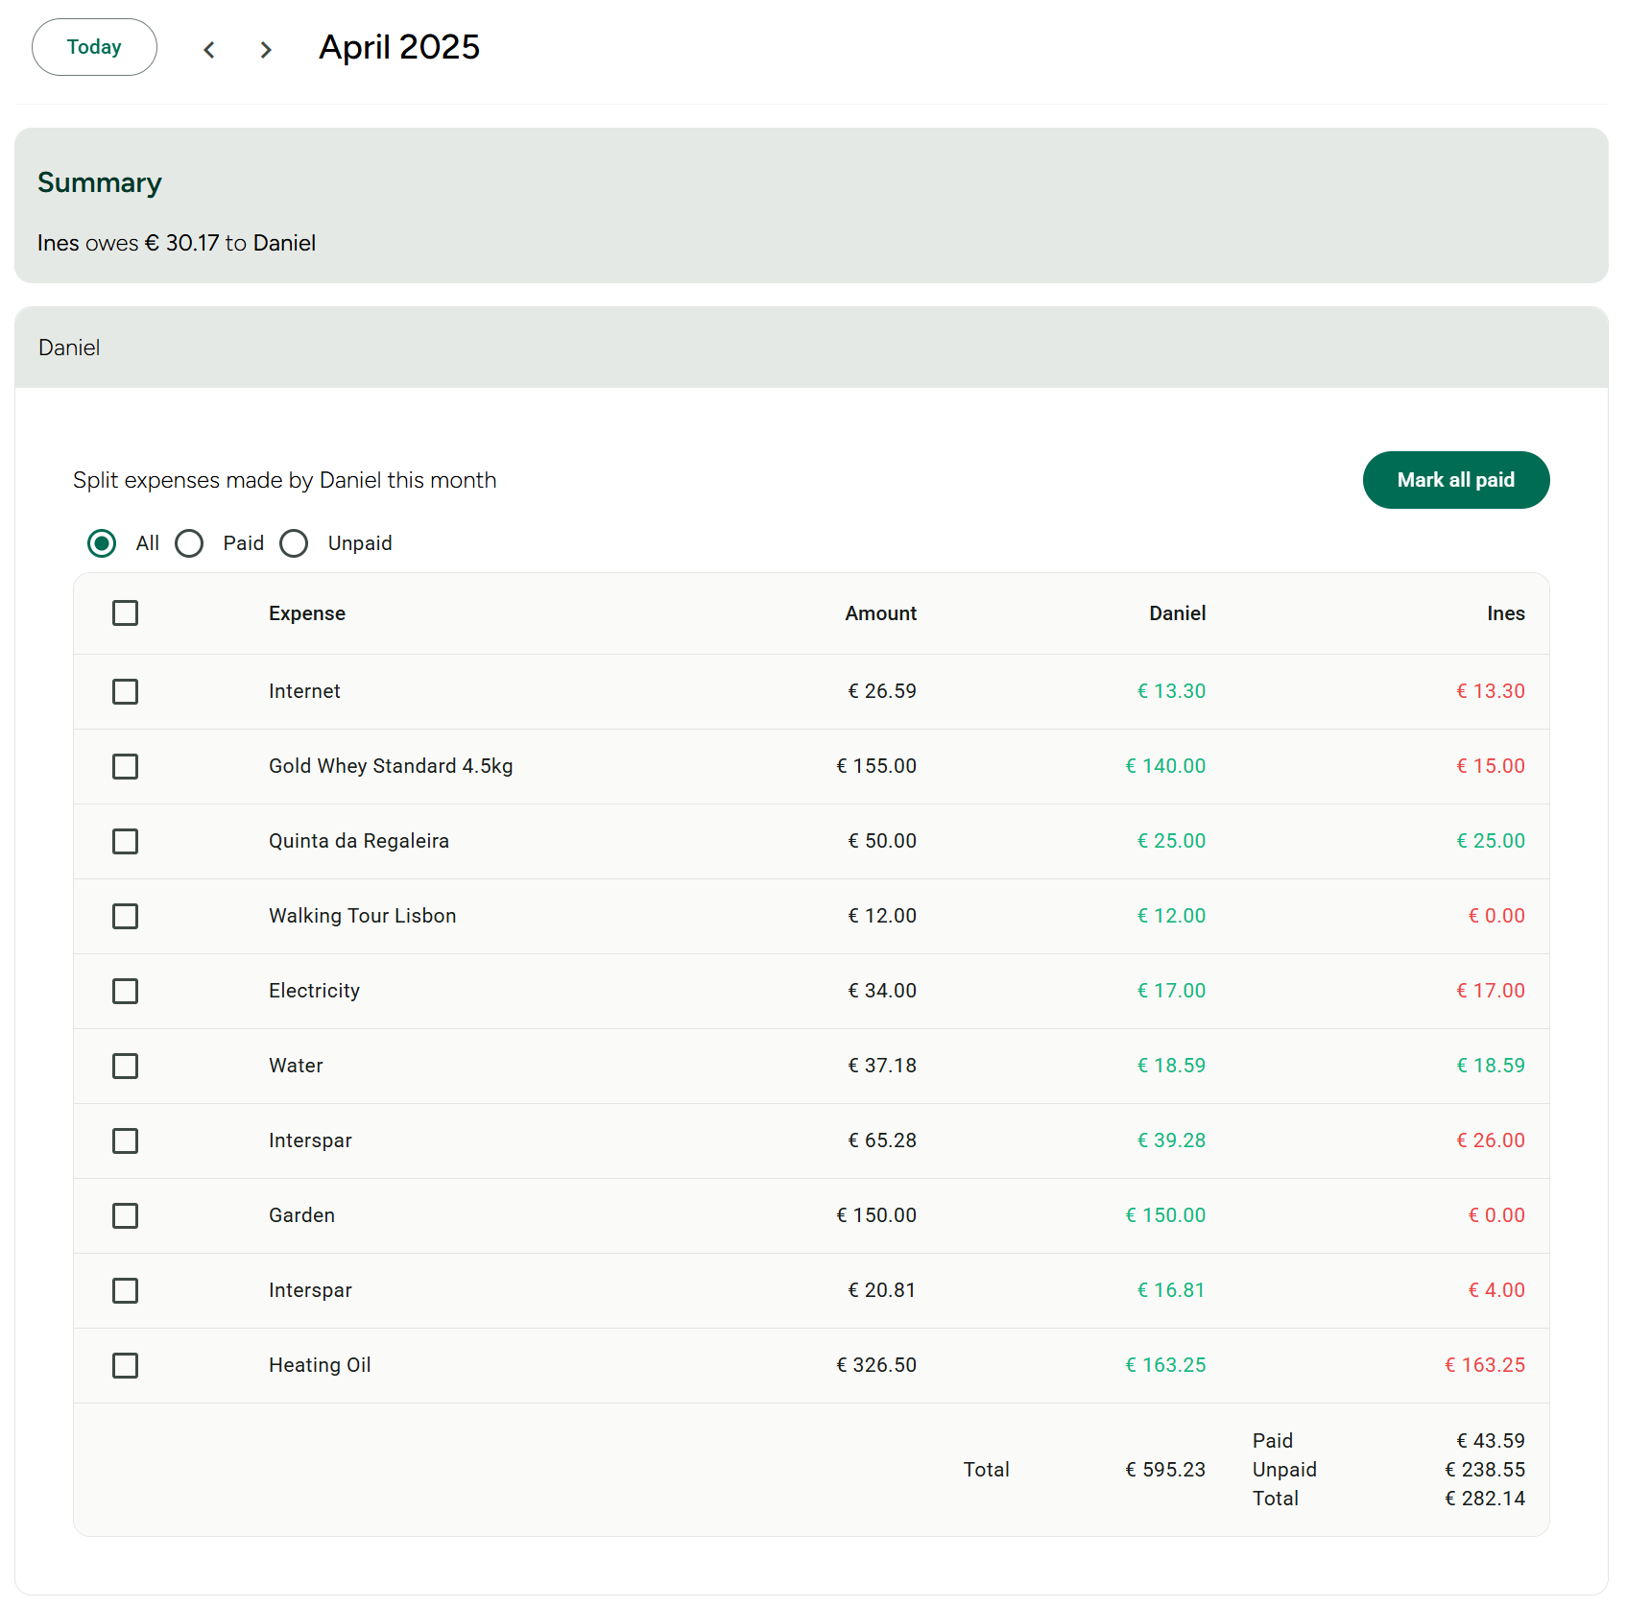
Task: Check the Internet expense checkbox
Action: pos(125,691)
